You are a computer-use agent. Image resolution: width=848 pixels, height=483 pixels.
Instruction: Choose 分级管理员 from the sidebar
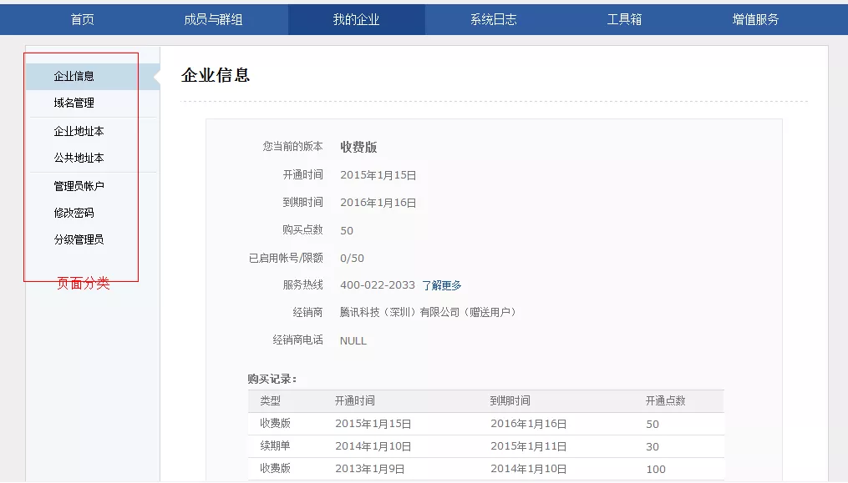point(79,239)
